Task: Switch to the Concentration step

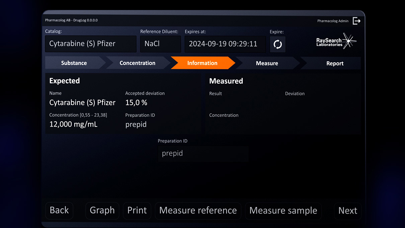Action: [x=137, y=63]
